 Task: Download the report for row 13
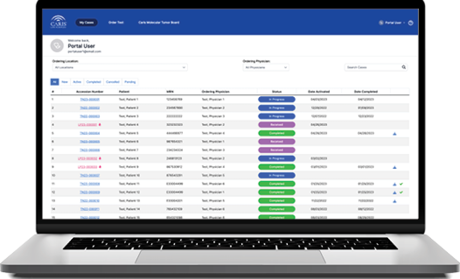(x=395, y=201)
